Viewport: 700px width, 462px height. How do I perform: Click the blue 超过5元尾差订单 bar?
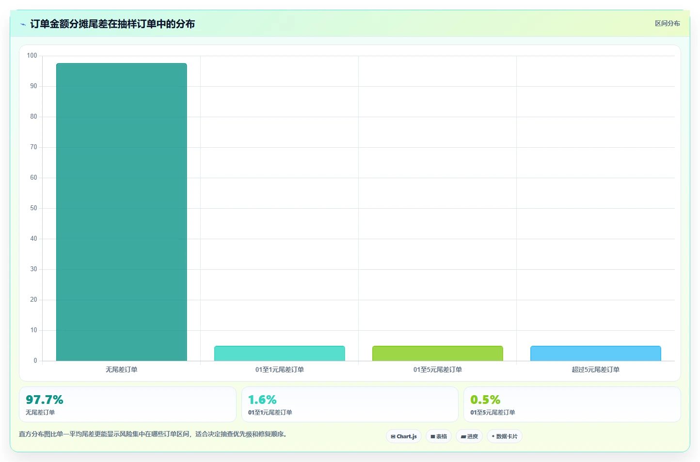(596, 354)
